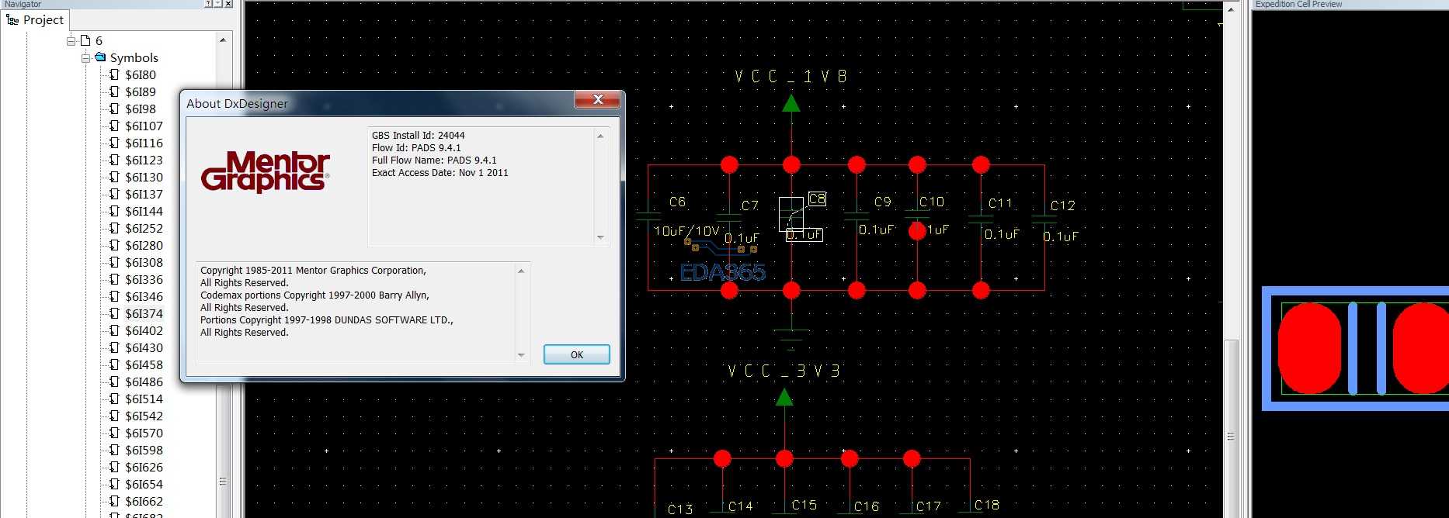
Task: Select capacitor C15 label in schematic
Action: (804, 505)
